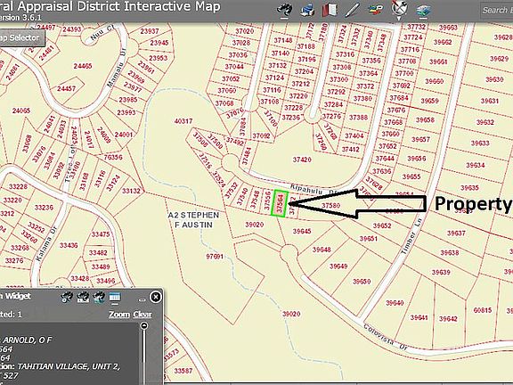Select parcel 60815 on map
This screenshot has width=513, height=385.
[x=483, y=310]
